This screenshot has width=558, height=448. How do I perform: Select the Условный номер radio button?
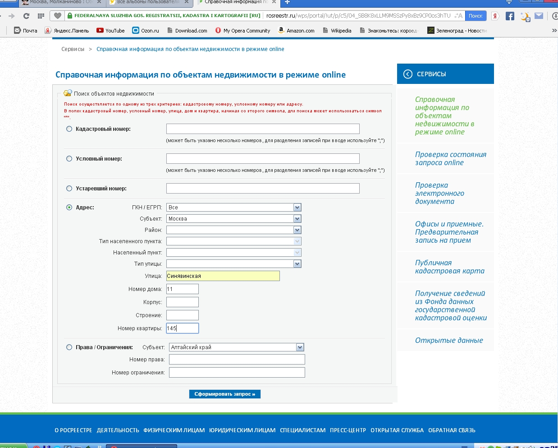click(x=69, y=159)
